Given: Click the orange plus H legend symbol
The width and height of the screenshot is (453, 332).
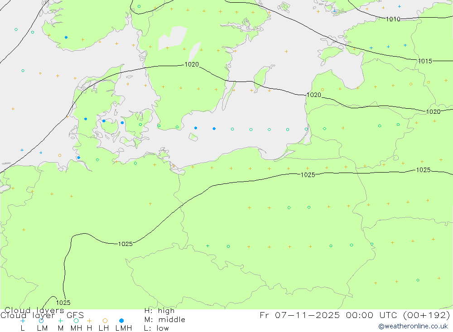Looking at the screenshot, I should tap(89, 321).
